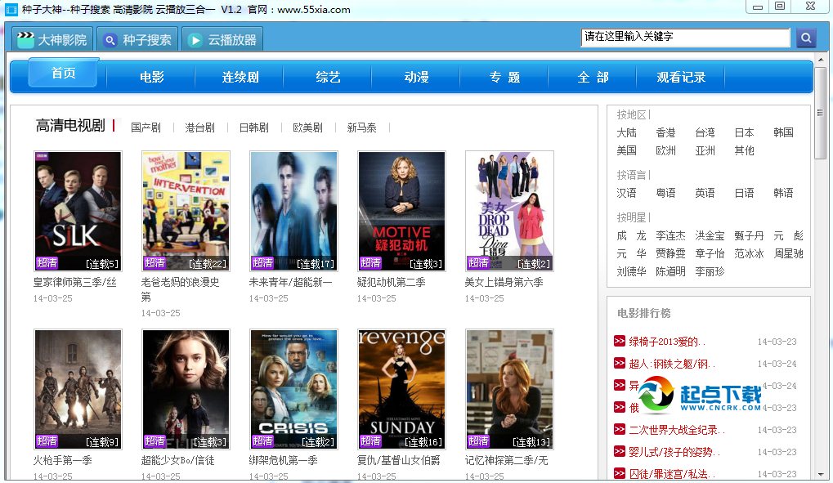Open the Motive 疑犯动机 poster
Viewport: 833px width, 483px height.
(x=401, y=212)
